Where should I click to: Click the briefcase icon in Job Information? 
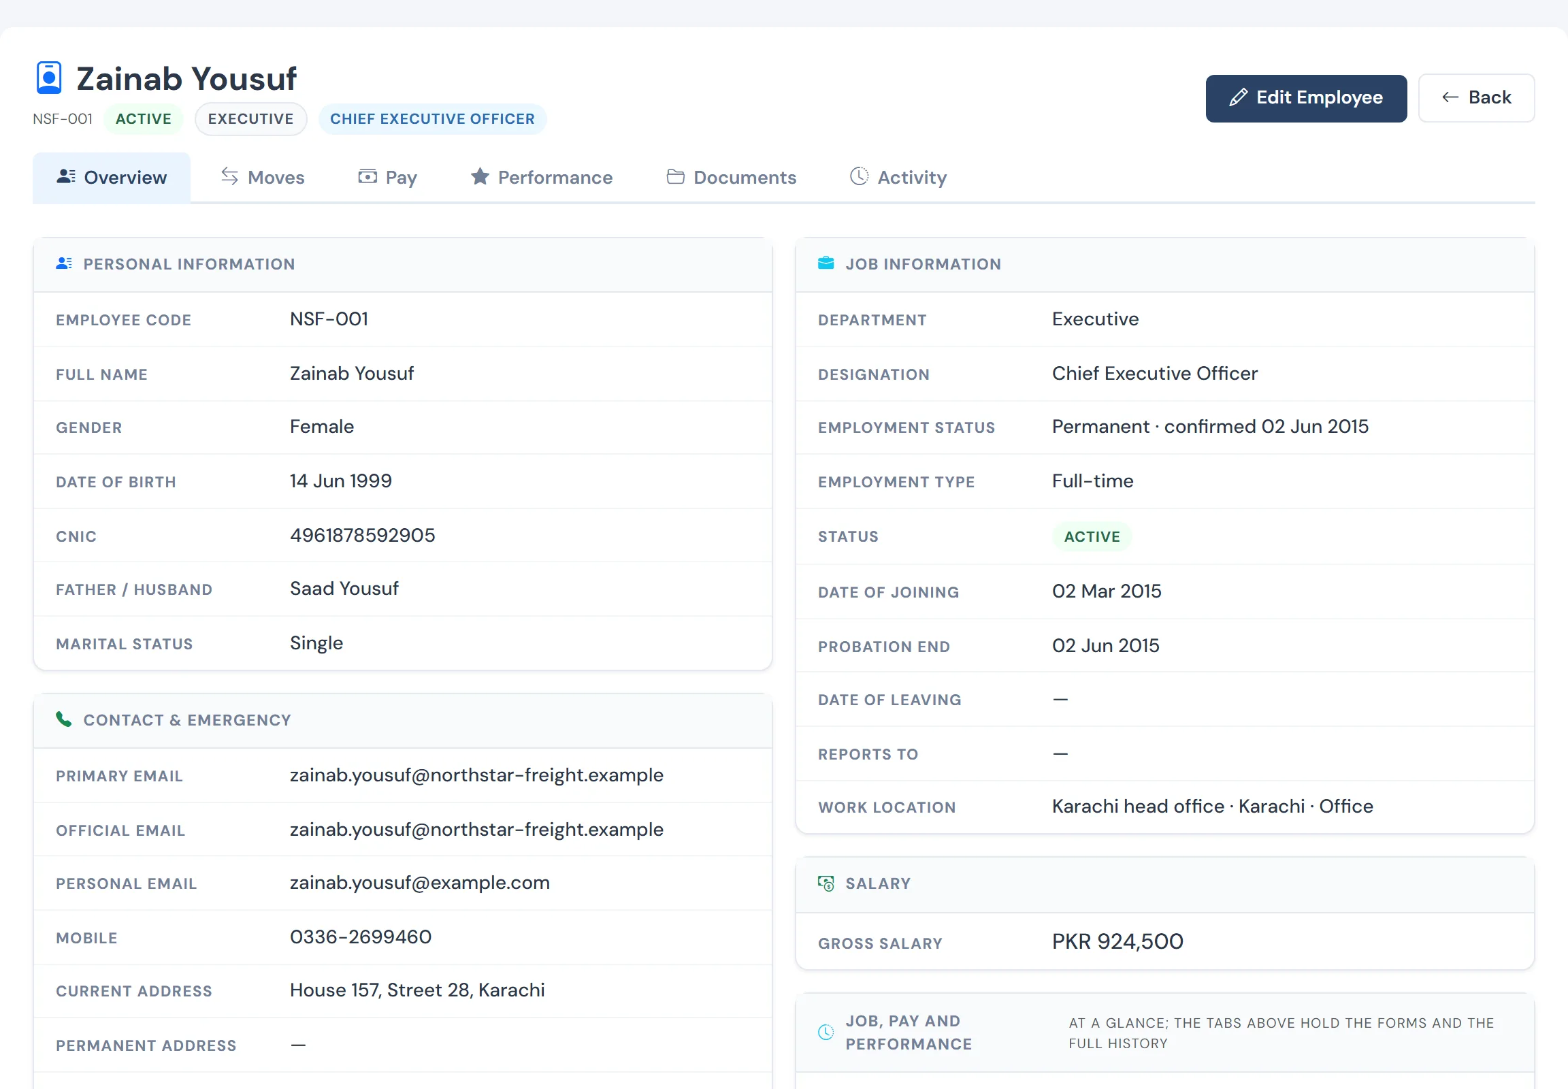point(826,263)
